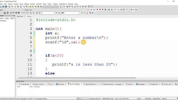
Task: Open the Build menu
Action: point(21,4)
